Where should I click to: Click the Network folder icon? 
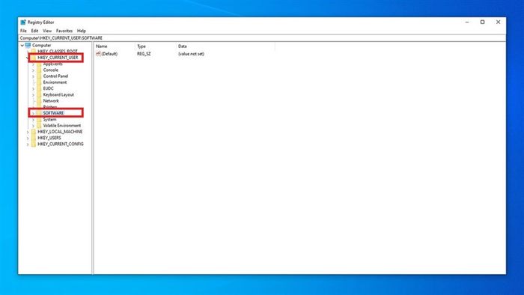coord(39,101)
